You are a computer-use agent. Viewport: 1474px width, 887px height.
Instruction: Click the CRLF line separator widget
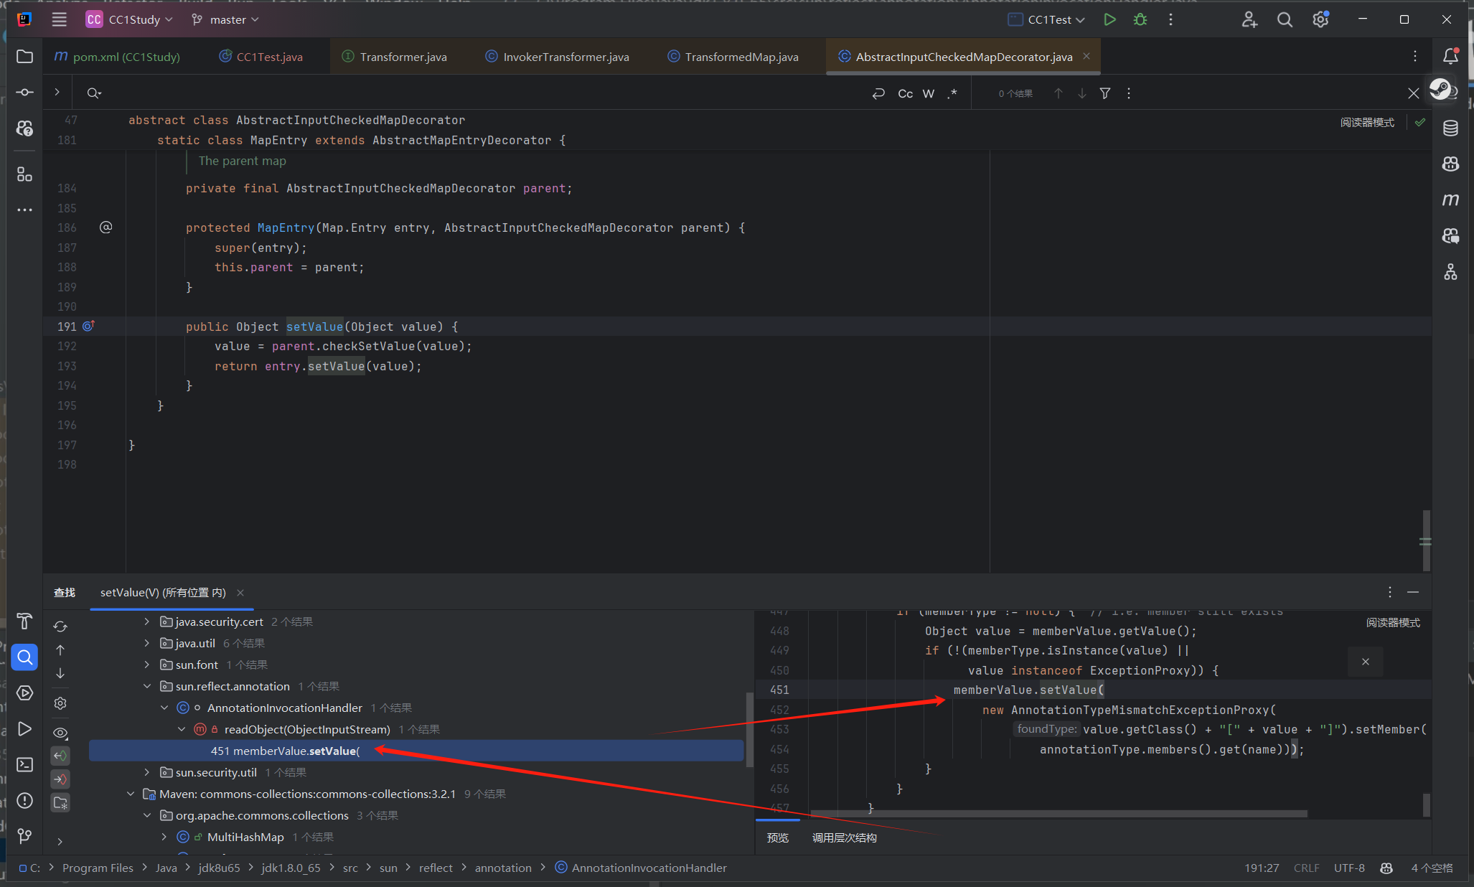pos(1306,868)
